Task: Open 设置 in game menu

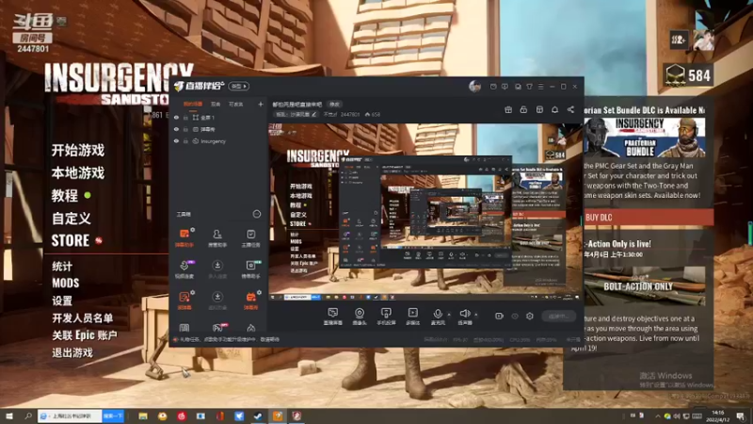Action: pos(62,301)
